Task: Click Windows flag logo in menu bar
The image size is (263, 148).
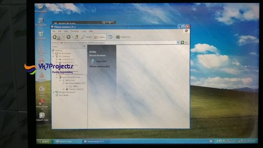Action: click(x=186, y=31)
